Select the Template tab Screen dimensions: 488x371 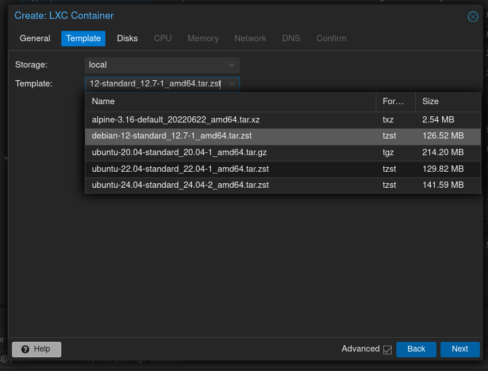[84, 38]
